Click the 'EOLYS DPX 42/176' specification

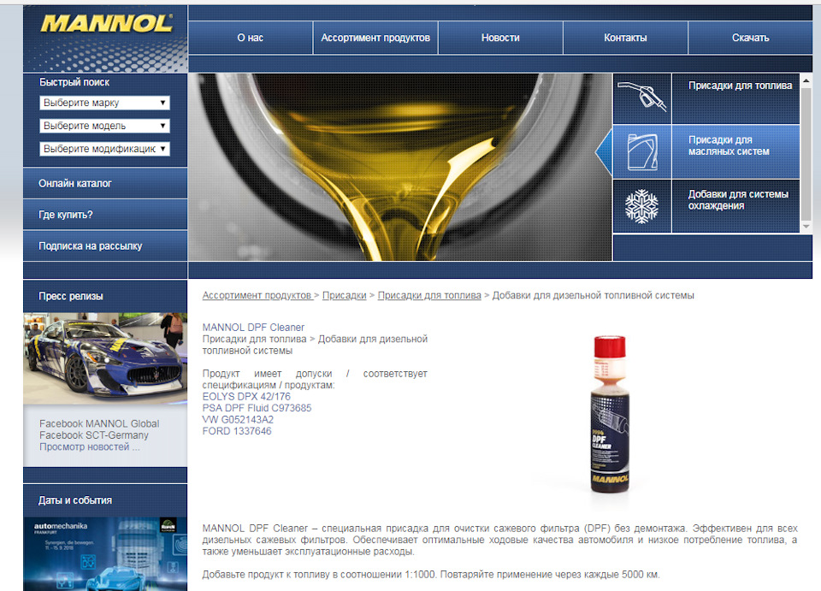pos(246,396)
